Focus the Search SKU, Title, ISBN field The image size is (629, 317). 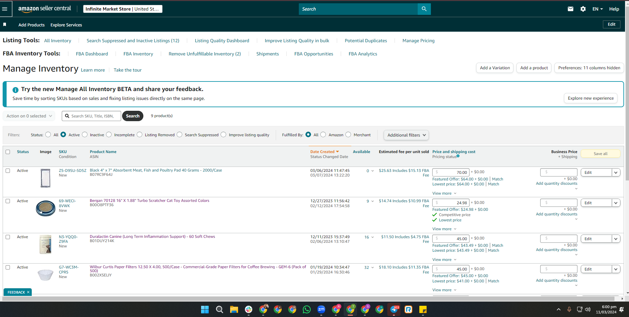tap(91, 116)
